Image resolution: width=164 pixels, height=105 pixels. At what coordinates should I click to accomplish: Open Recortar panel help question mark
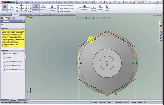(23, 21)
